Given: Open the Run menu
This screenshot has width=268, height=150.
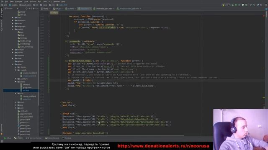Looking at the screenshot, I should (x=39, y=1).
